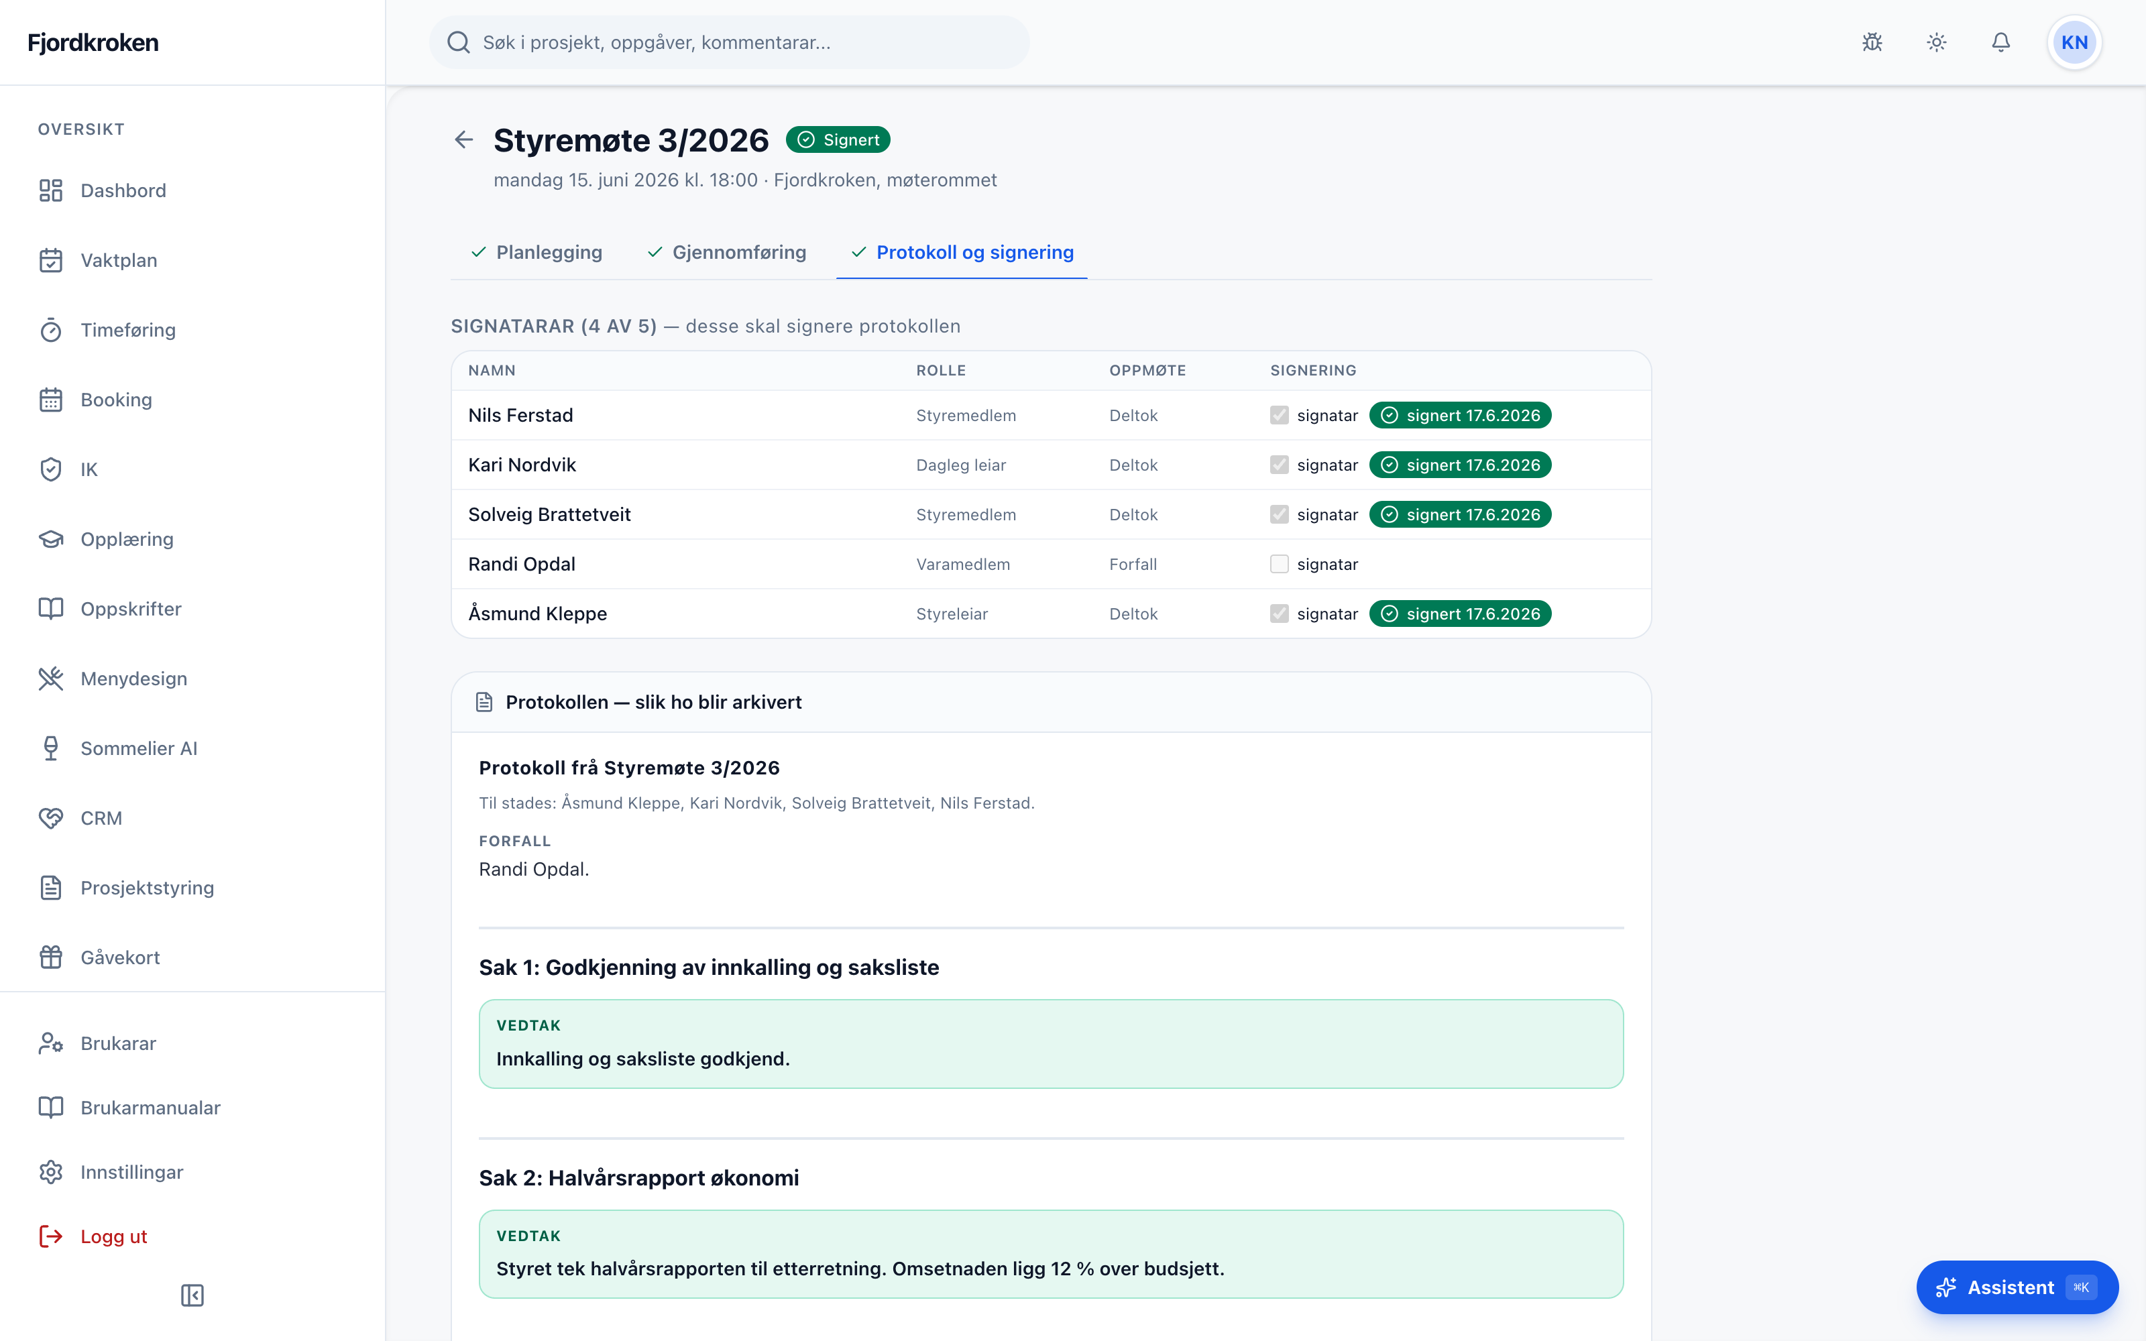Toggle signatar checkbox for Solveig Brattetveit
This screenshot has width=2146, height=1341.
pyautogui.click(x=1279, y=514)
